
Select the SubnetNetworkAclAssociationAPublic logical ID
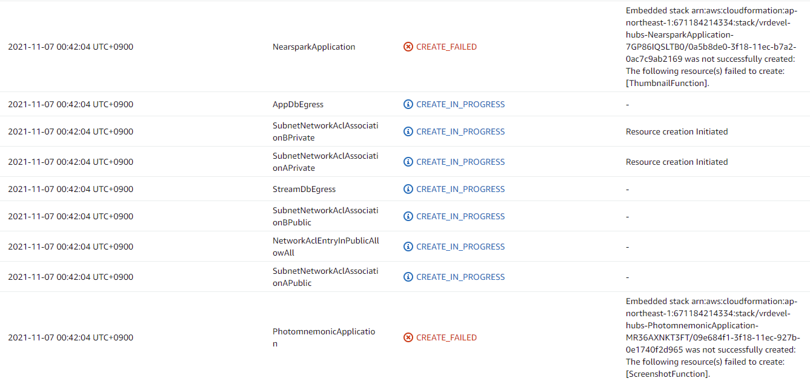(325, 277)
